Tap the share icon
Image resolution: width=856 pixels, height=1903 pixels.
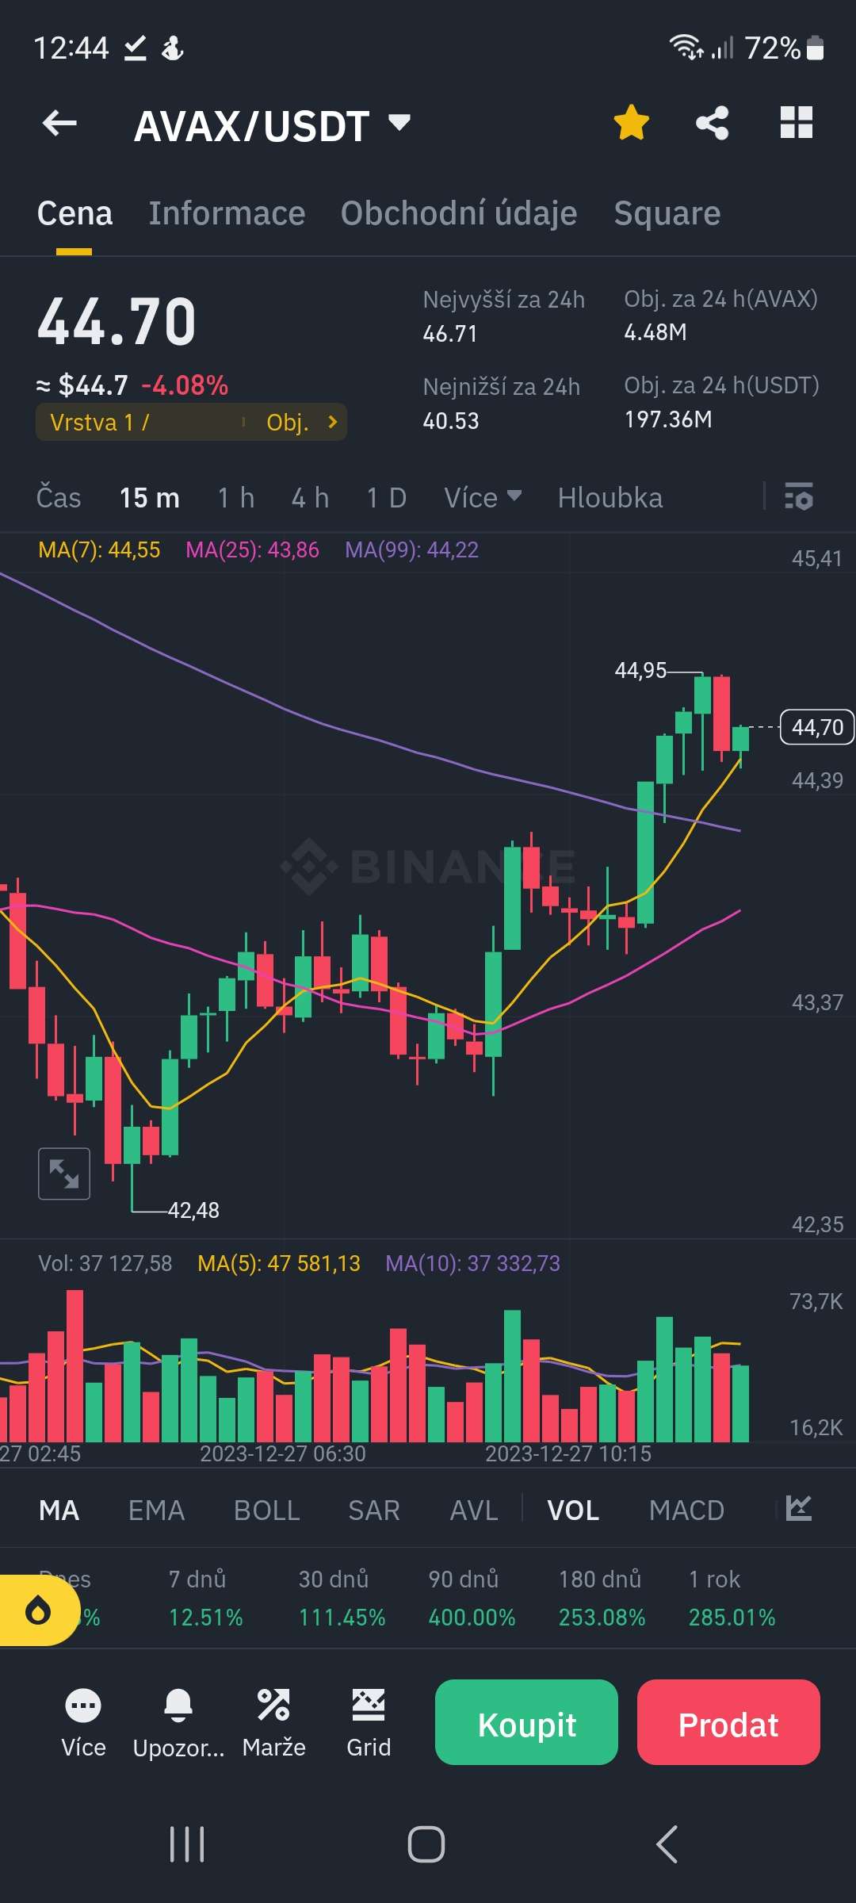tap(712, 124)
